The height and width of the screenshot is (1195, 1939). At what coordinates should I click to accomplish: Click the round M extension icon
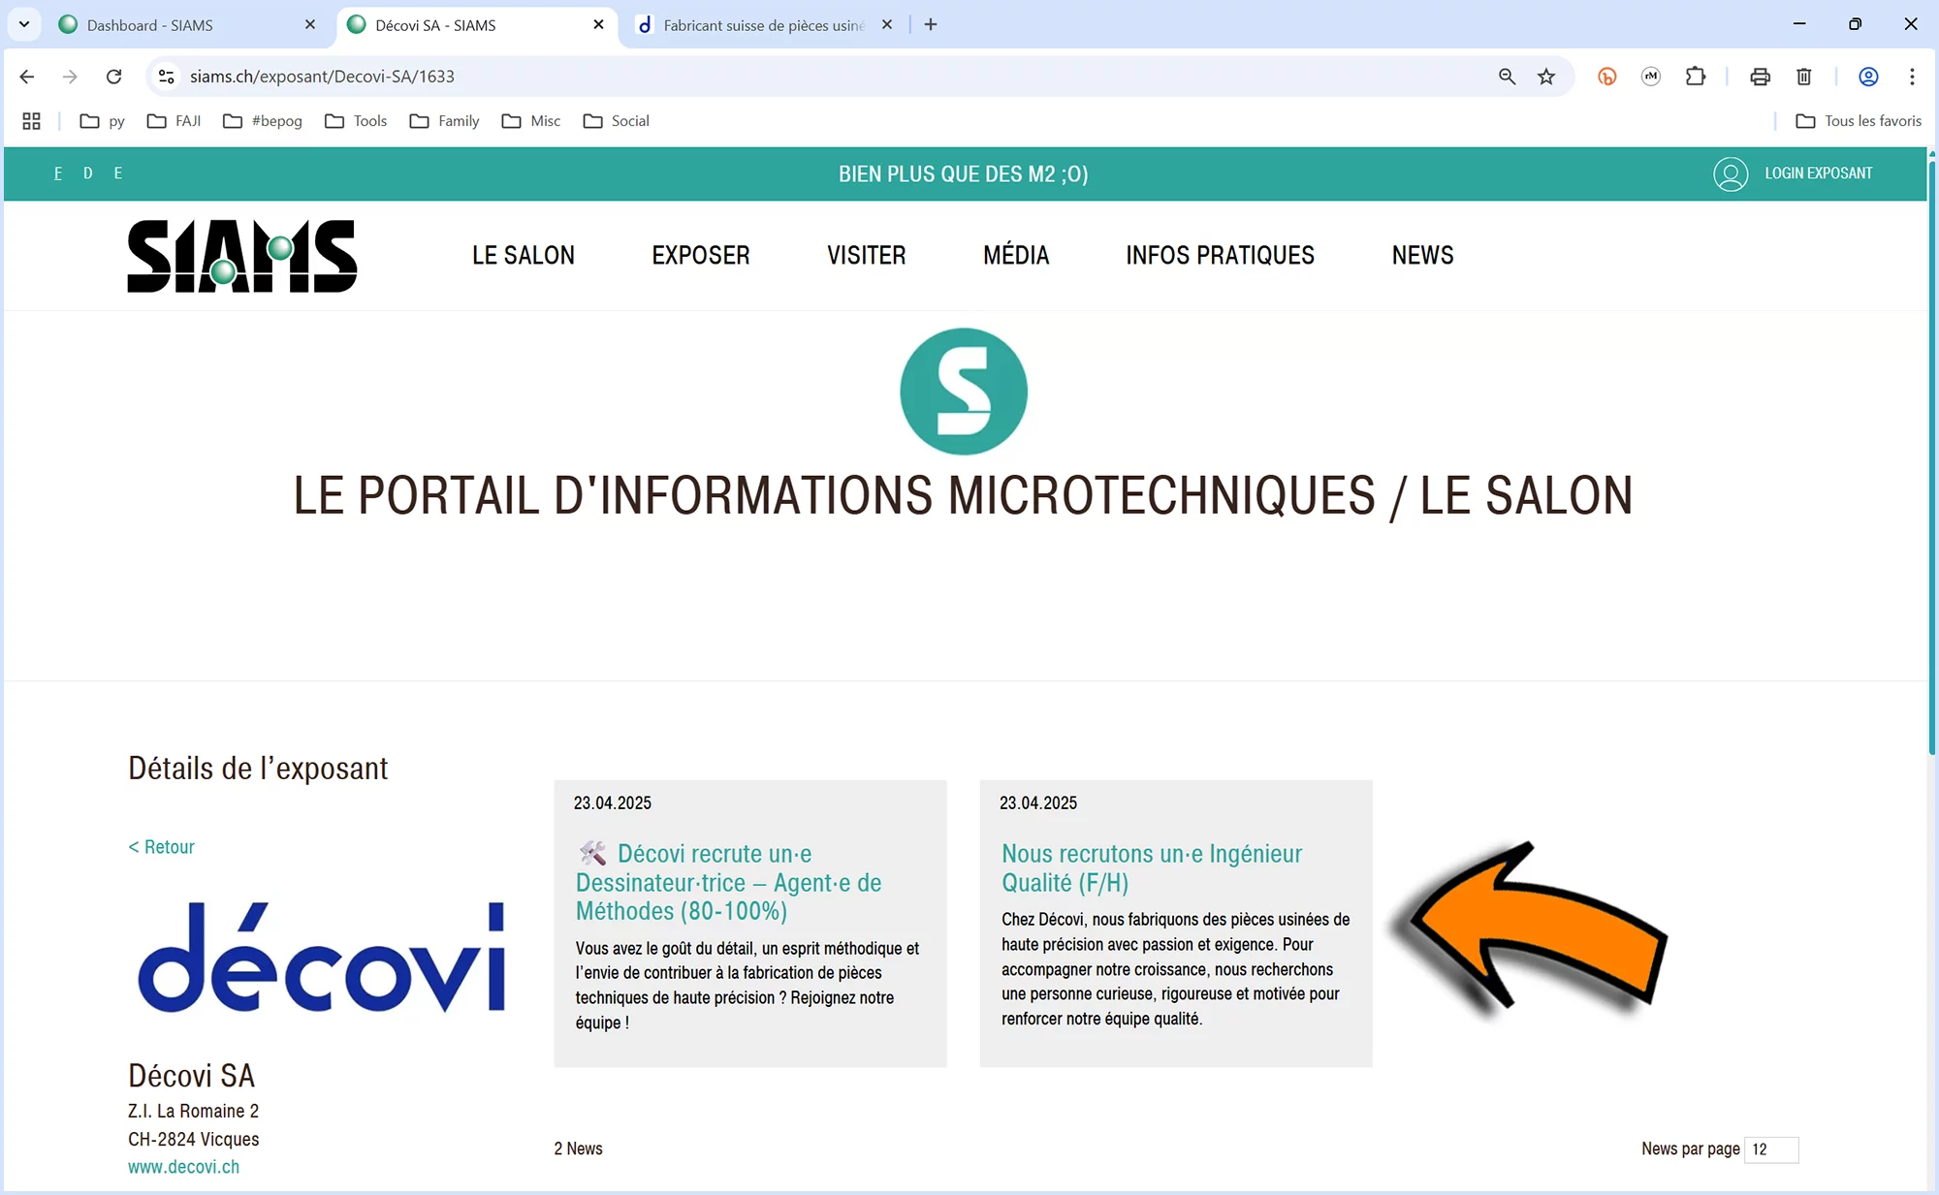tap(1651, 77)
